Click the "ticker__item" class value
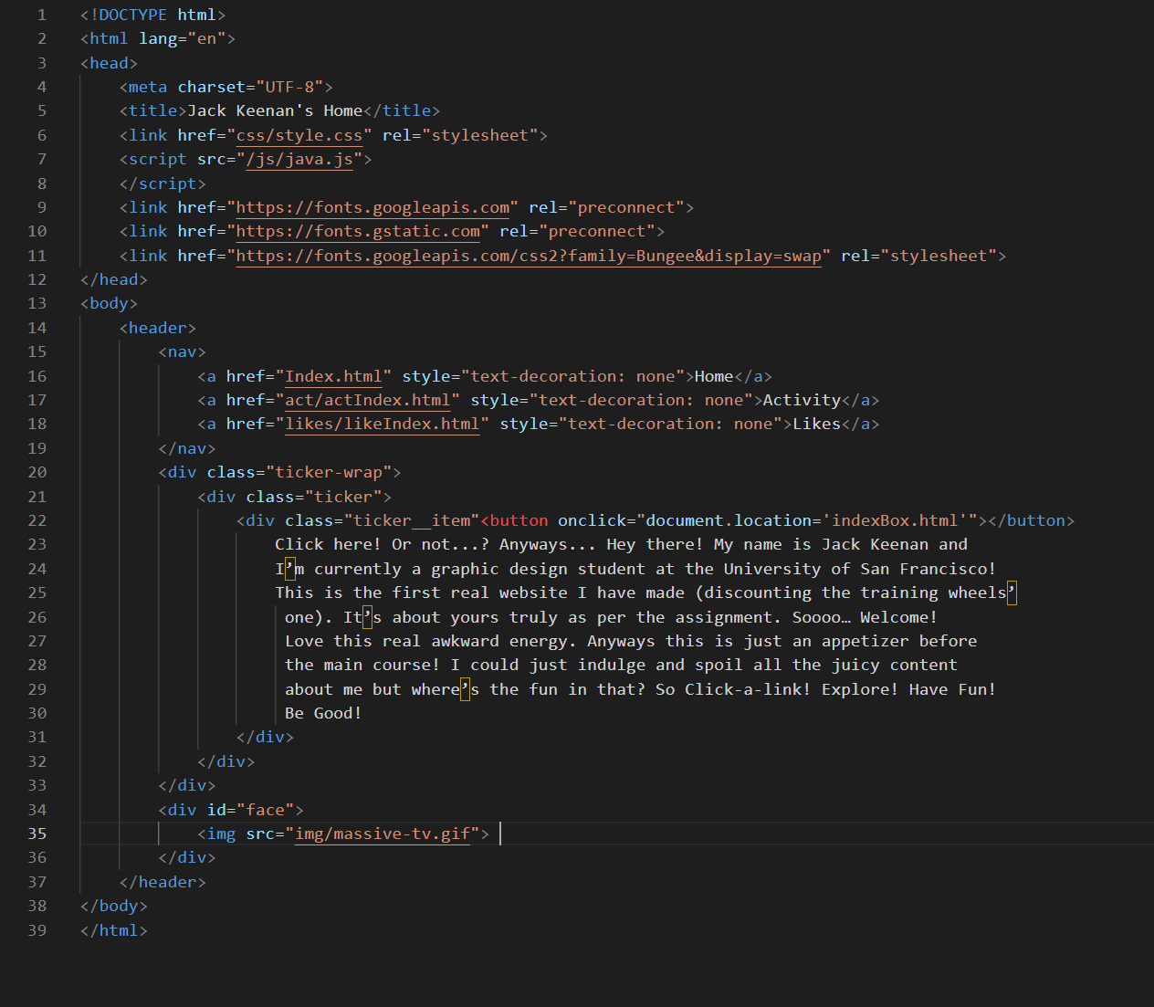The image size is (1154, 1007). 412,520
